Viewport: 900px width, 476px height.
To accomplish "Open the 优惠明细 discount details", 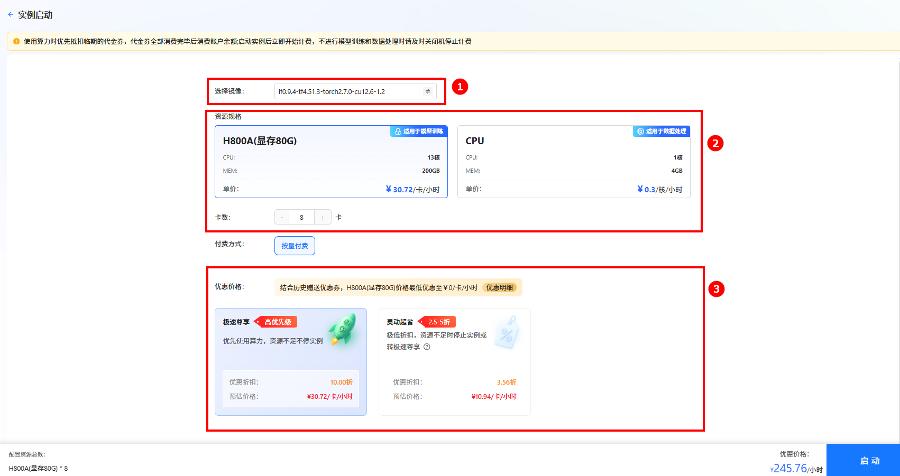I will click(501, 287).
